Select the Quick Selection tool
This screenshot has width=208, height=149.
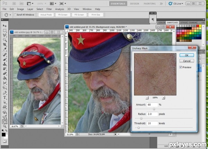click(x=5, y=40)
